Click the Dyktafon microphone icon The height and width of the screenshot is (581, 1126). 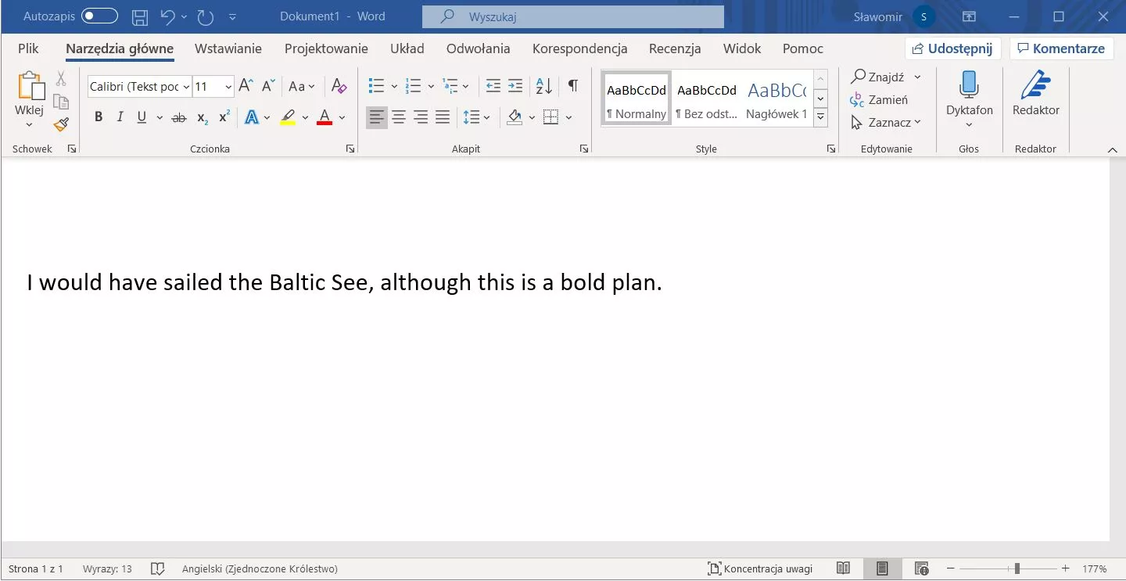coord(969,84)
